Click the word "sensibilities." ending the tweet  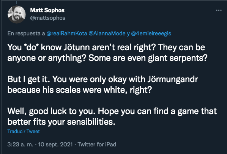point(91,122)
